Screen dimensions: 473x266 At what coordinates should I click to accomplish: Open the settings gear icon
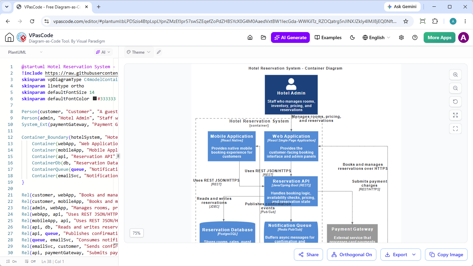pos(401,37)
